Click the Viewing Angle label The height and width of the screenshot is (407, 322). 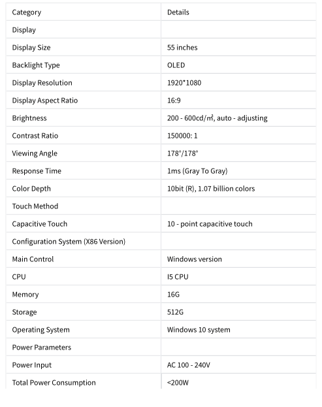pyautogui.click(x=35, y=154)
